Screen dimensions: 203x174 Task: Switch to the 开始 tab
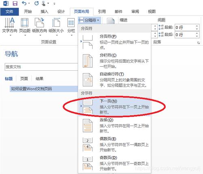(x=28, y=12)
